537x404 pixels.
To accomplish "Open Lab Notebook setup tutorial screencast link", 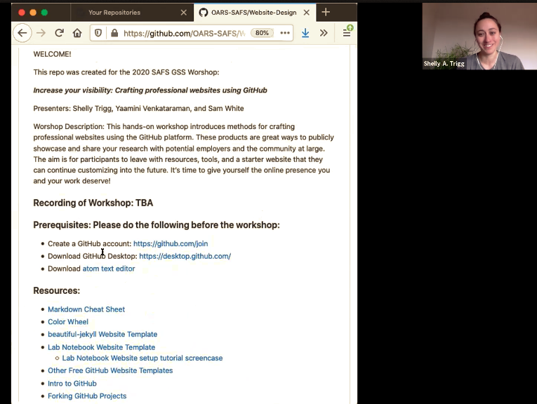I will point(142,358).
